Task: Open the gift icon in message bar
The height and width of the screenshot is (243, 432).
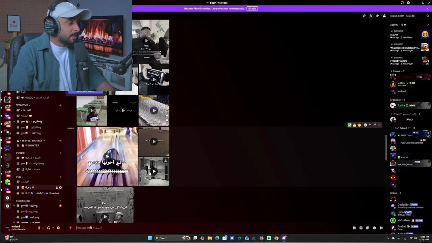Action: click(x=354, y=228)
